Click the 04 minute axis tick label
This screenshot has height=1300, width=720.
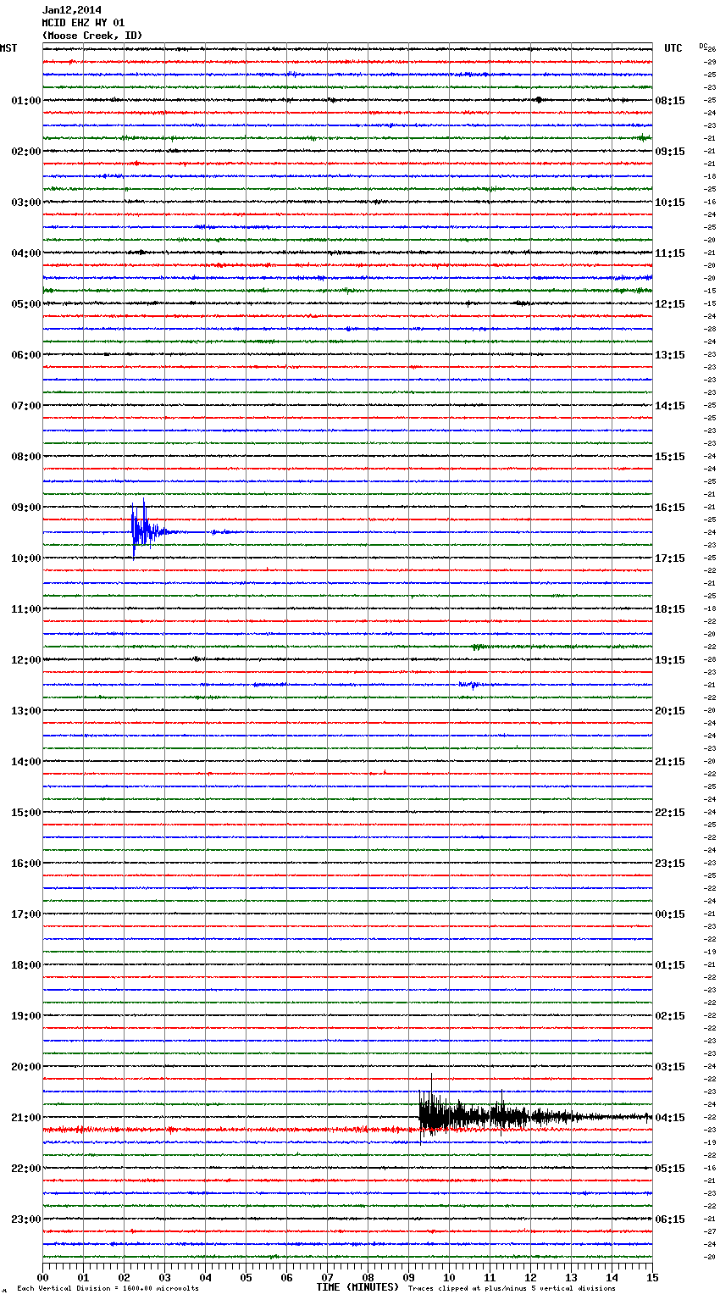click(x=205, y=1277)
